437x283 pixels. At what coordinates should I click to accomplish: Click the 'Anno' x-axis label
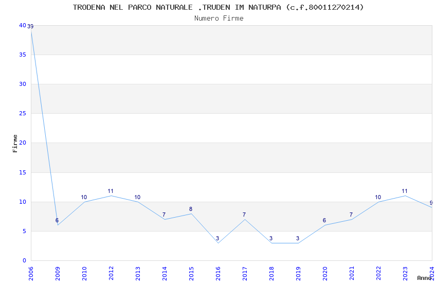click(x=424, y=278)
